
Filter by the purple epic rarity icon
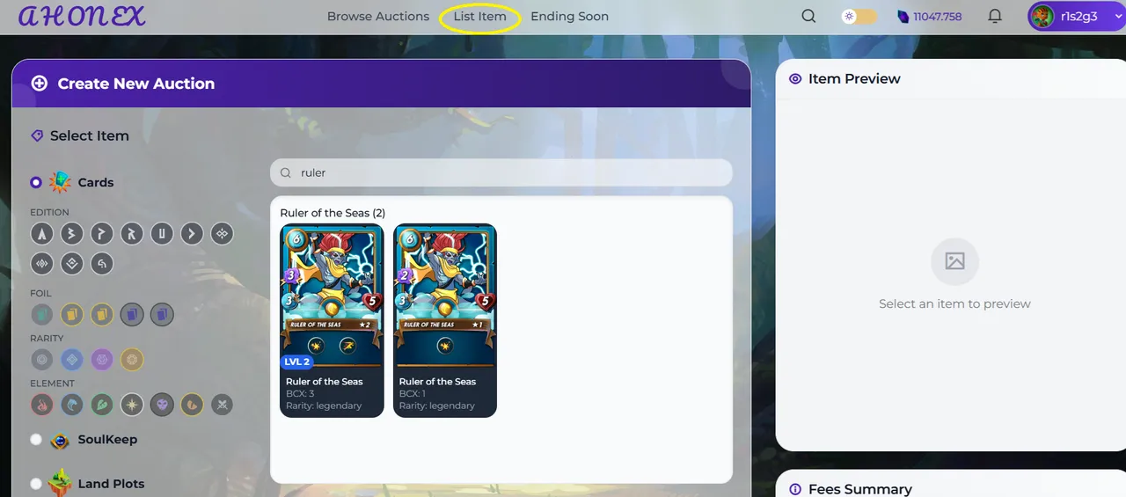click(x=102, y=359)
